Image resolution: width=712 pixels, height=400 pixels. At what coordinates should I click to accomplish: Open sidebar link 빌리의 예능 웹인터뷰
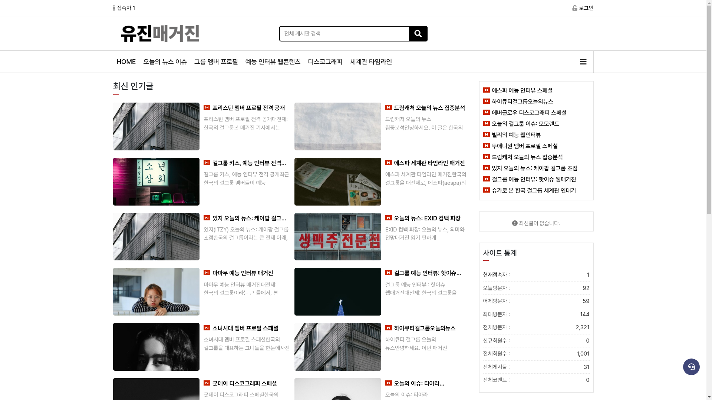tap(516, 135)
